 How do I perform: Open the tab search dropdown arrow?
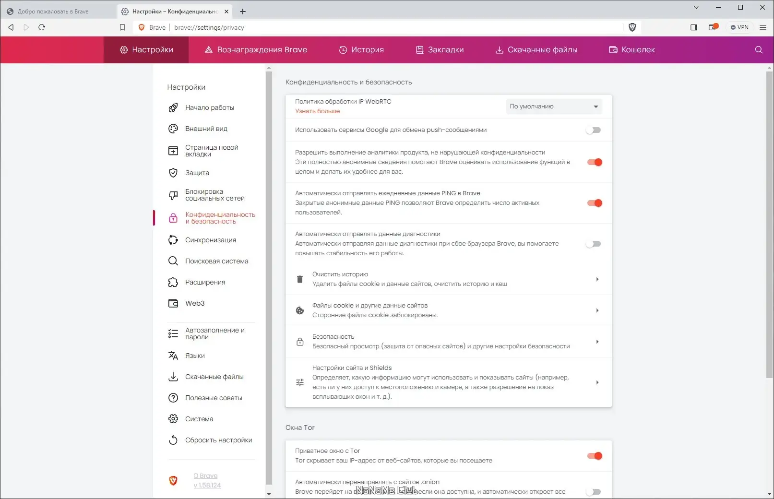tap(696, 7)
